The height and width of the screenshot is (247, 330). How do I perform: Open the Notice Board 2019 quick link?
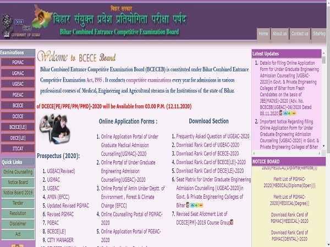[18, 193]
